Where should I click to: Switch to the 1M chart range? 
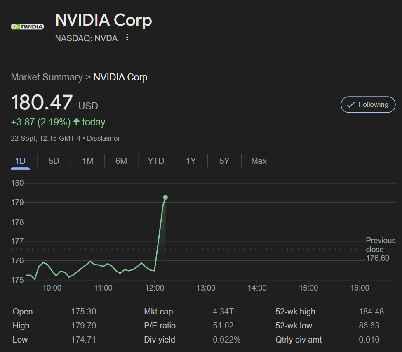87,161
